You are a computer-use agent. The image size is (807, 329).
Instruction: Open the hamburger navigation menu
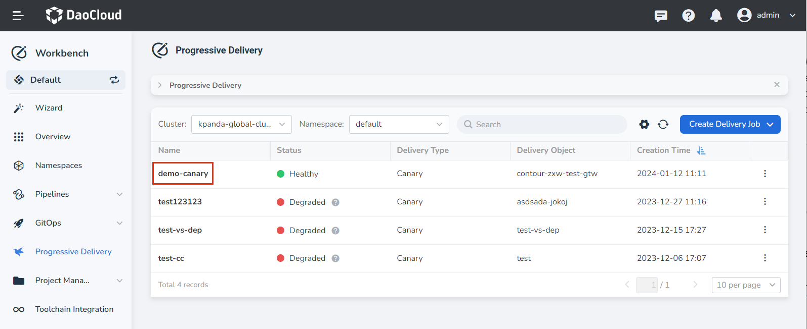pyautogui.click(x=18, y=16)
